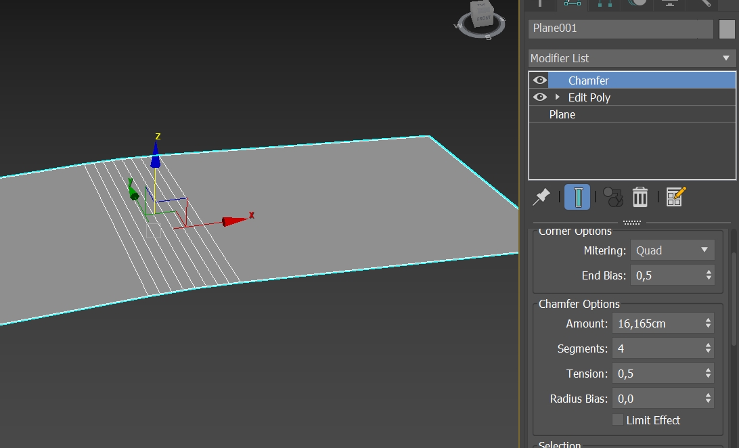Open the Hierarchy command panel
739x448 pixels.
604,5
